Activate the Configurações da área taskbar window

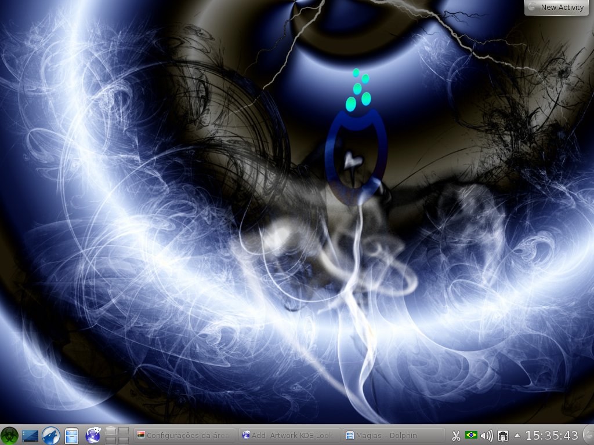[184, 436]
